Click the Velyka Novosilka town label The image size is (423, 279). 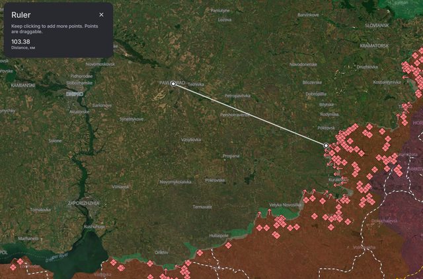coord(286,204)
